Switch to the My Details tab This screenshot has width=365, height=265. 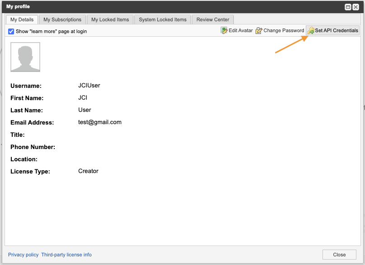[x=22, y=19]
